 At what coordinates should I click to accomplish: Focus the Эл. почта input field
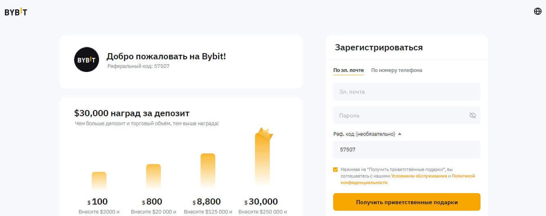coord(406,92)
